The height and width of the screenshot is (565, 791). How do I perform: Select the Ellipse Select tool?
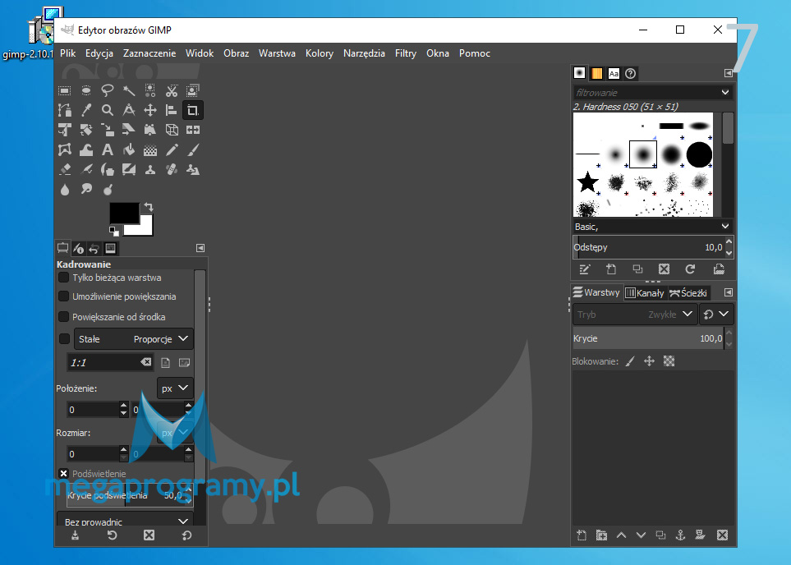[x=86, y=91]
